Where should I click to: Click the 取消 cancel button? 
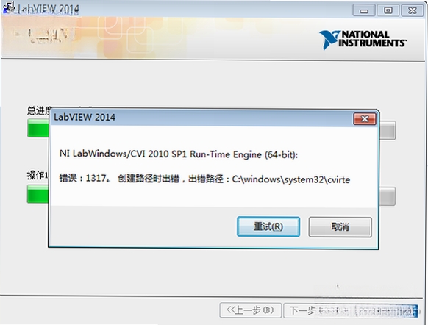[x=340, y=226]
